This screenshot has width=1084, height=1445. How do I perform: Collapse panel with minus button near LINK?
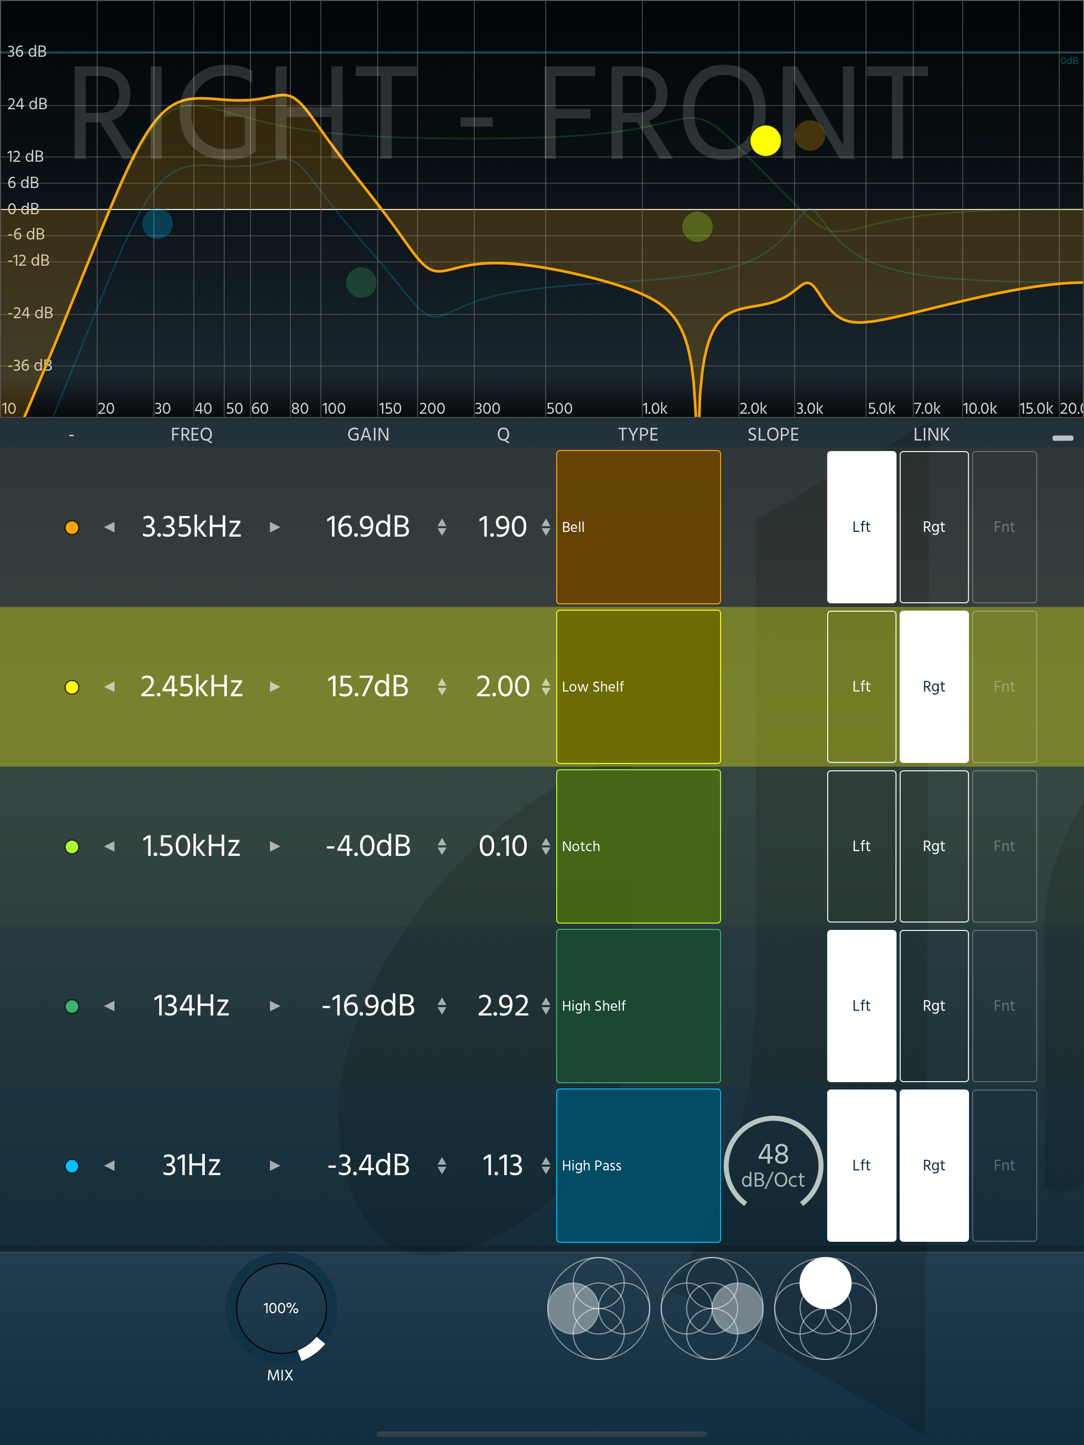pos(1062,438)
